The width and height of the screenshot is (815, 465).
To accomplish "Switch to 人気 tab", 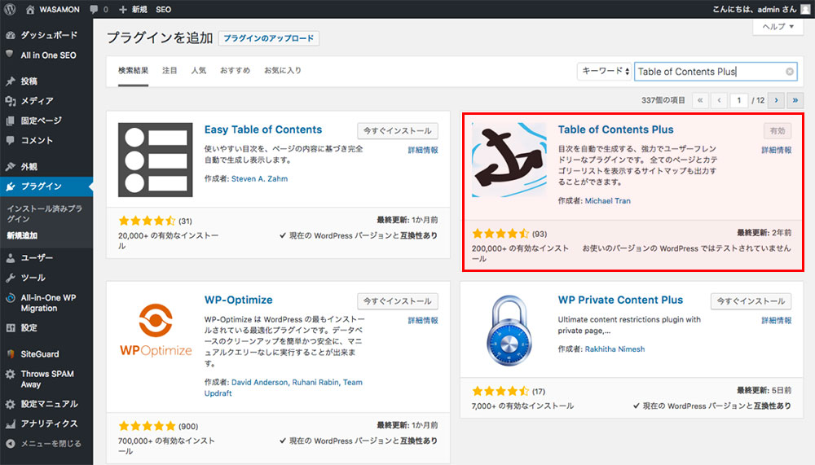I will pos(199,71).
